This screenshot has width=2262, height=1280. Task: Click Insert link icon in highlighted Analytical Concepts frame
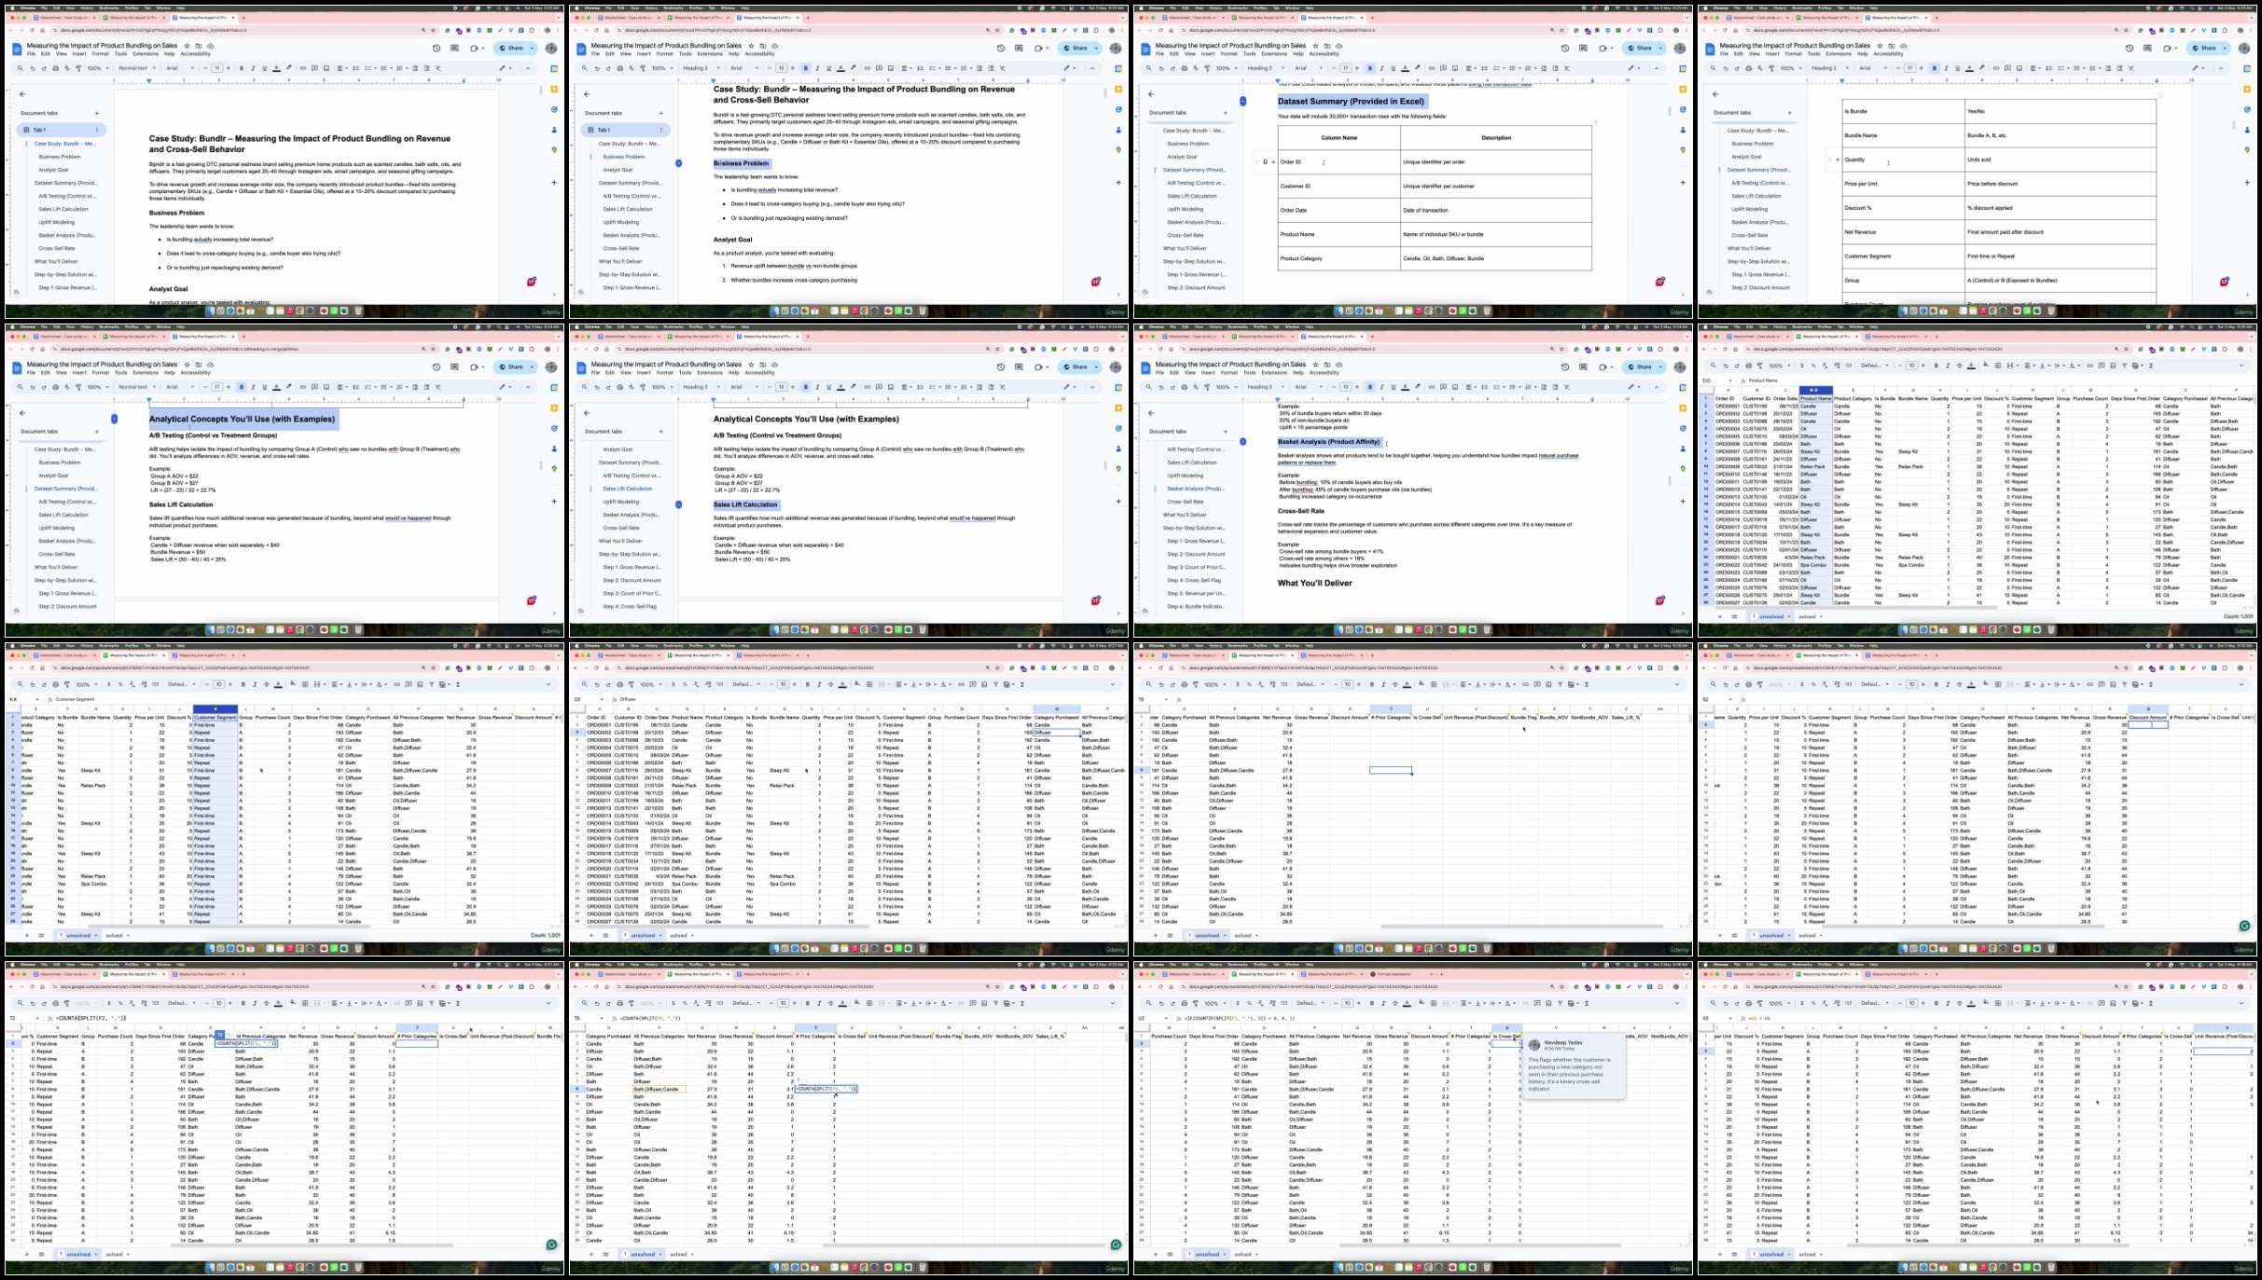[x=303, y=387]
